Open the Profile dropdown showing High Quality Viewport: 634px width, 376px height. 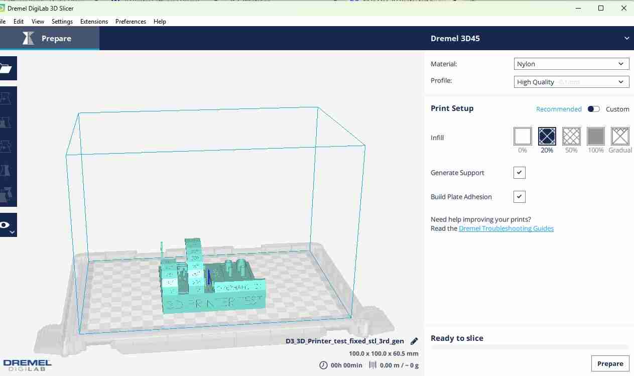point(571,82)
